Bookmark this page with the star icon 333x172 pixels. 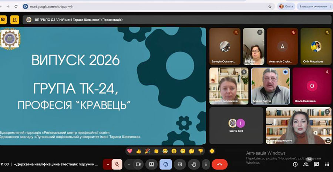pyautogui.click(x=270, y=7)
